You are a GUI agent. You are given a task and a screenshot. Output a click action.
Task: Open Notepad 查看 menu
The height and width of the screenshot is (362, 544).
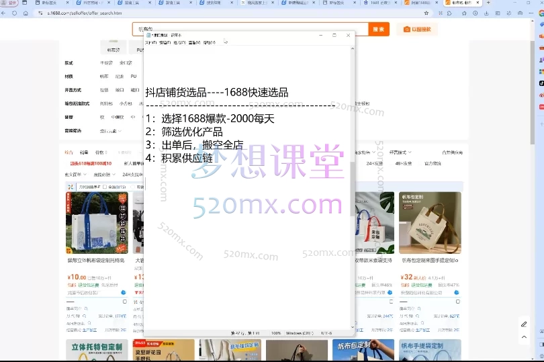(x=194, y=42)
